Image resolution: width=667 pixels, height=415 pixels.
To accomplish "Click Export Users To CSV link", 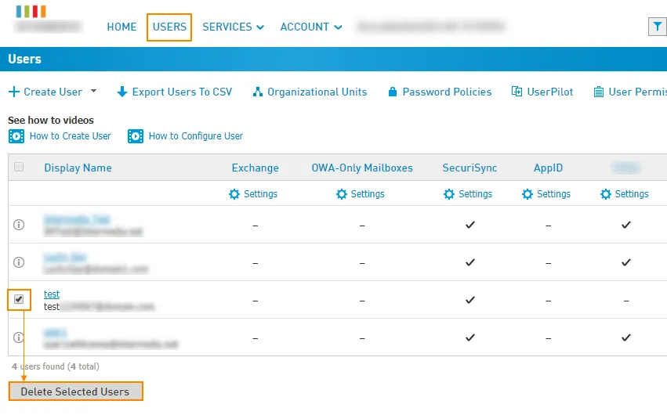I will coord(182,92).
